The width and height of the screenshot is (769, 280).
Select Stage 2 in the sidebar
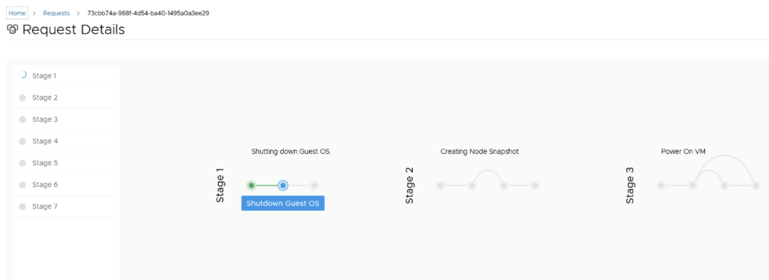tap(66, 98)
